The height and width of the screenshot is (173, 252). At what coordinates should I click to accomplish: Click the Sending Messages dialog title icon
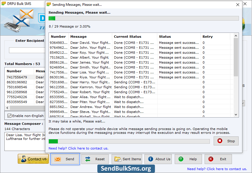pos(49,4)
